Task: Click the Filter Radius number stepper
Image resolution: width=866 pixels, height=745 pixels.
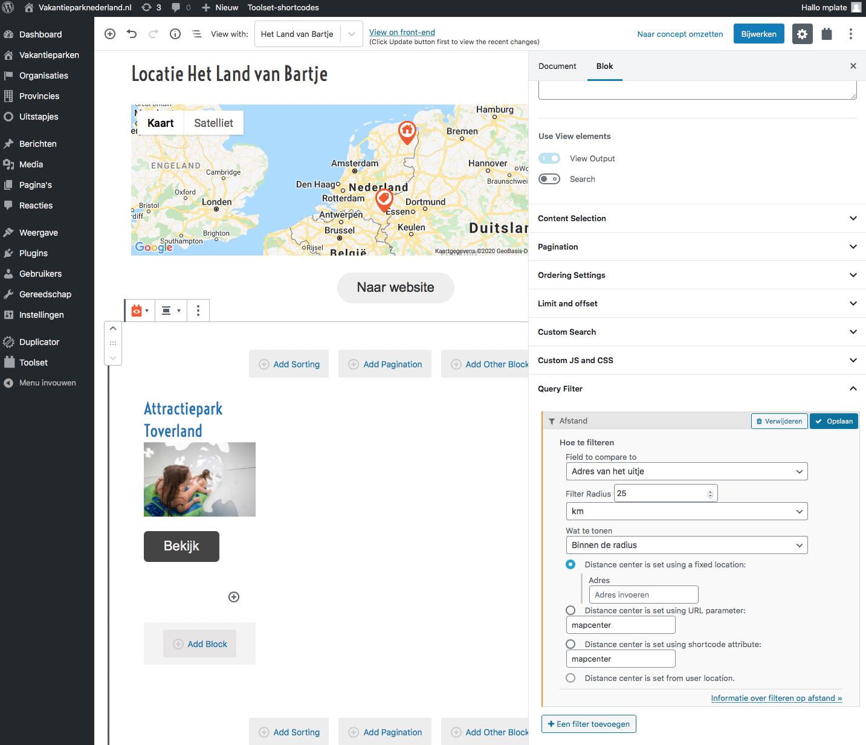Action: [x=710, y=494]
